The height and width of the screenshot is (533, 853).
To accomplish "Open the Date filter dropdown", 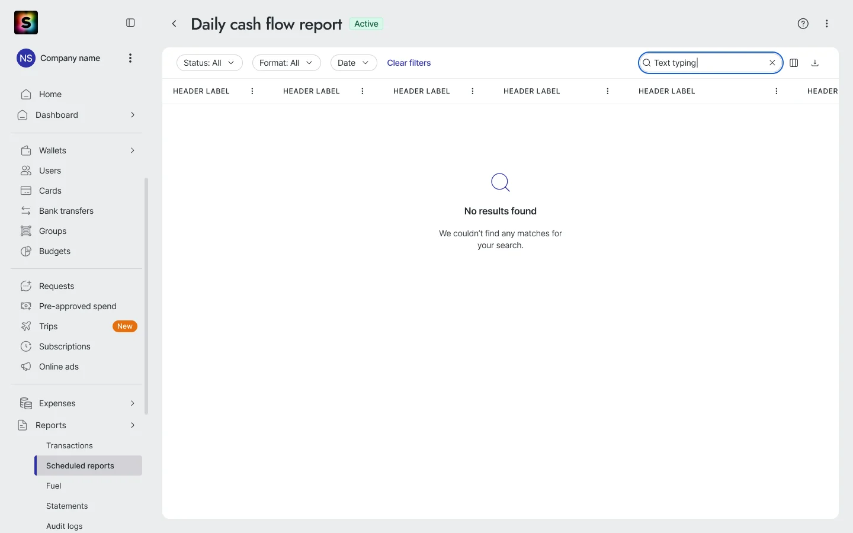I will tap(354, 63).
